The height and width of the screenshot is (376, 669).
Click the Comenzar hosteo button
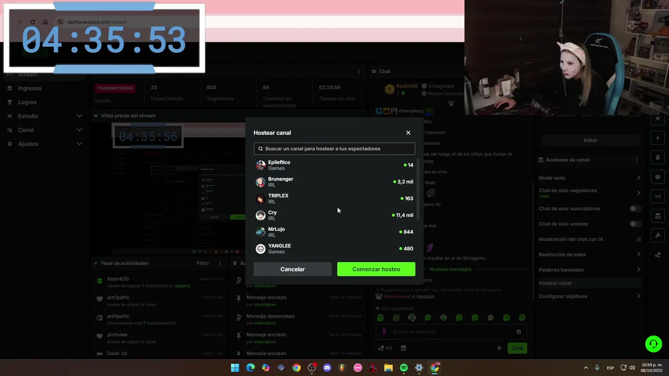pos(376,269)
